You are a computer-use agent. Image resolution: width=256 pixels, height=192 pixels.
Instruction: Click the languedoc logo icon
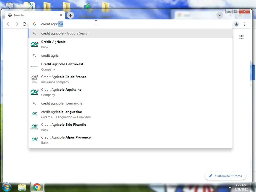tap(34, 114)
